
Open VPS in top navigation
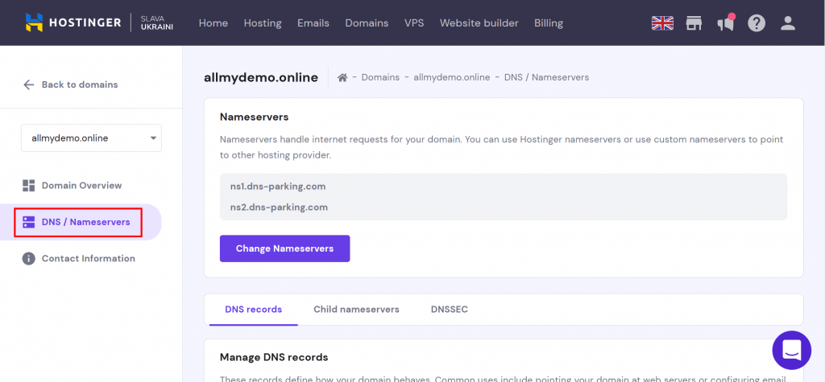tap(414, 23)
